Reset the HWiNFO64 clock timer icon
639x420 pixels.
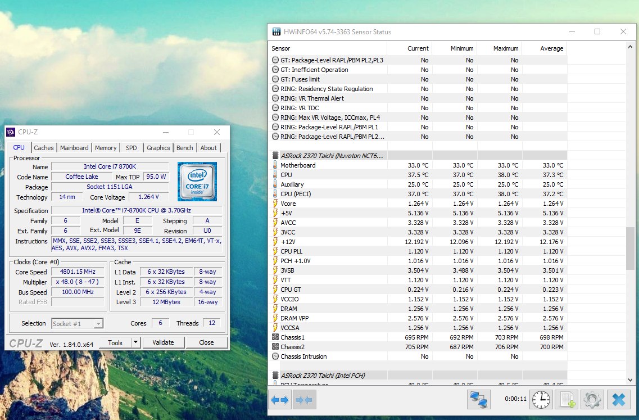[541, 400]
